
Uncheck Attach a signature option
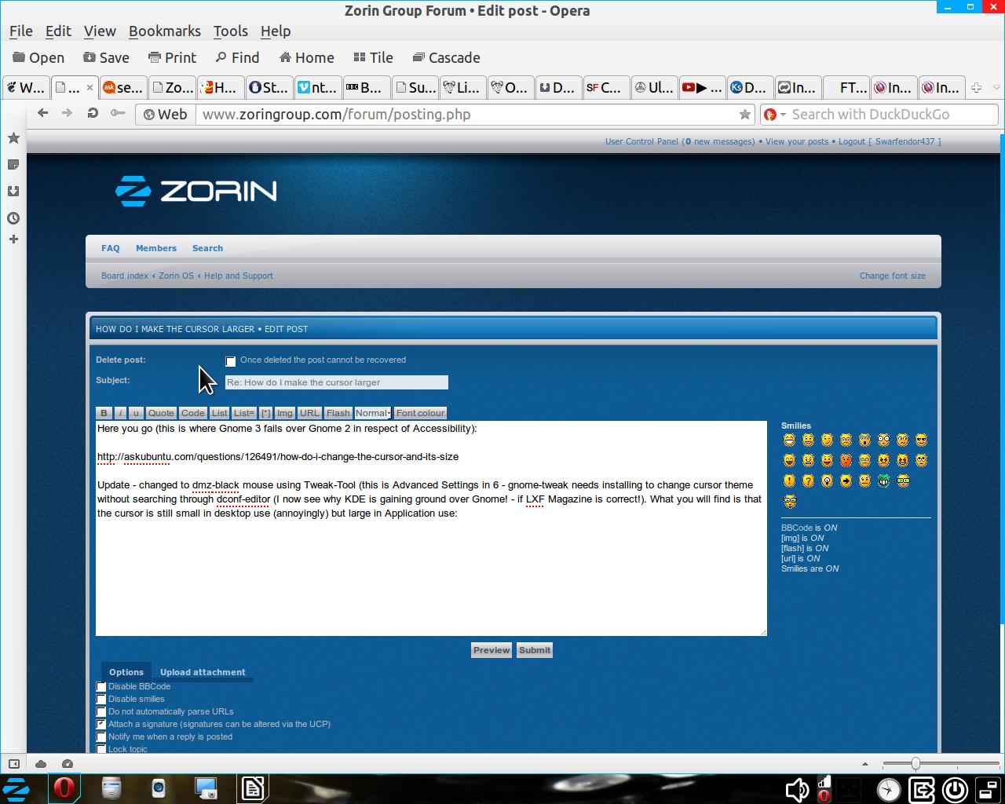[x=101, y=725]
